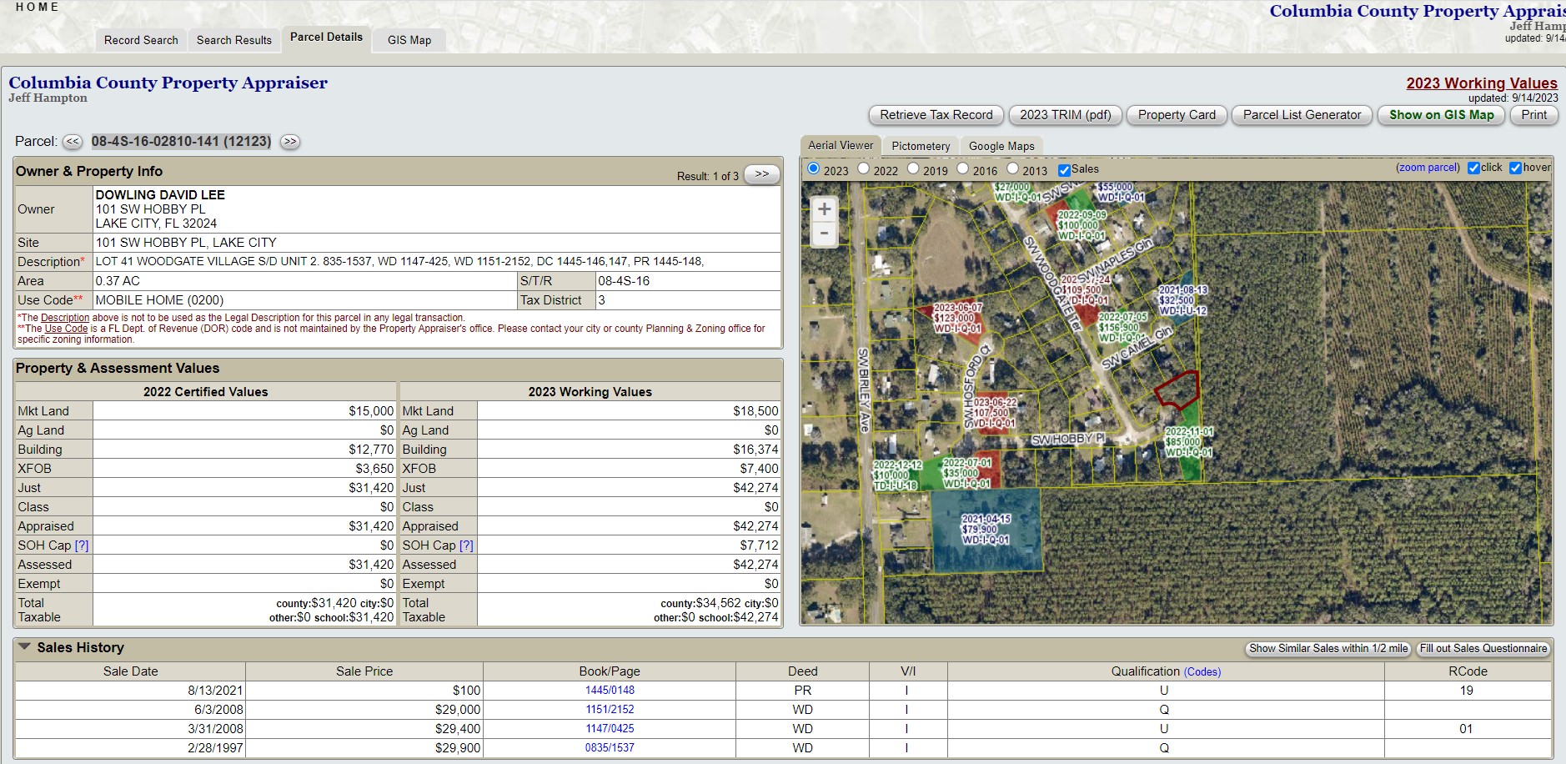Click the parcel number field
This screenshot has height=764, width=1566.
click(x=181, y=142)
